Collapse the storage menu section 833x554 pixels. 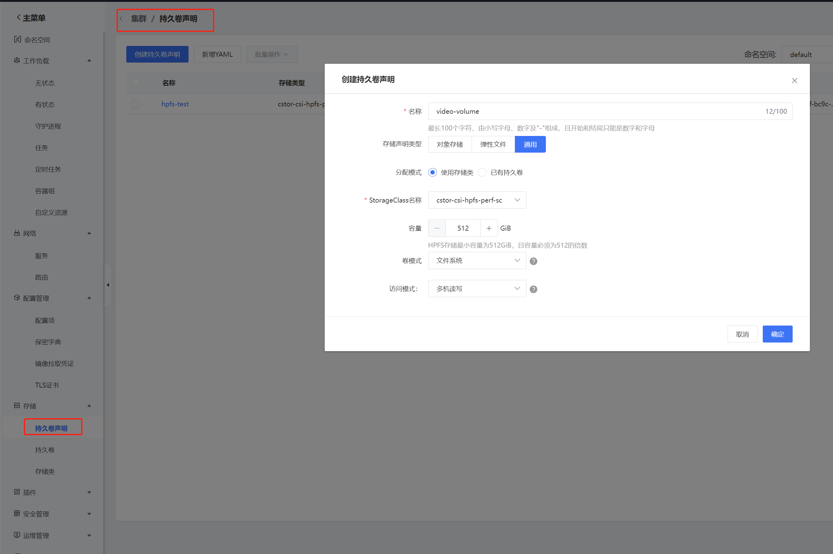(x=89, y=406)
